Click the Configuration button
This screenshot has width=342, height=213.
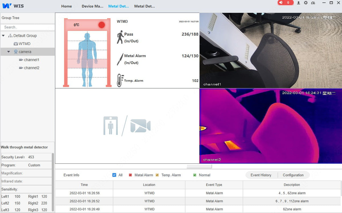pyautogui.click(x=293, y=175)
